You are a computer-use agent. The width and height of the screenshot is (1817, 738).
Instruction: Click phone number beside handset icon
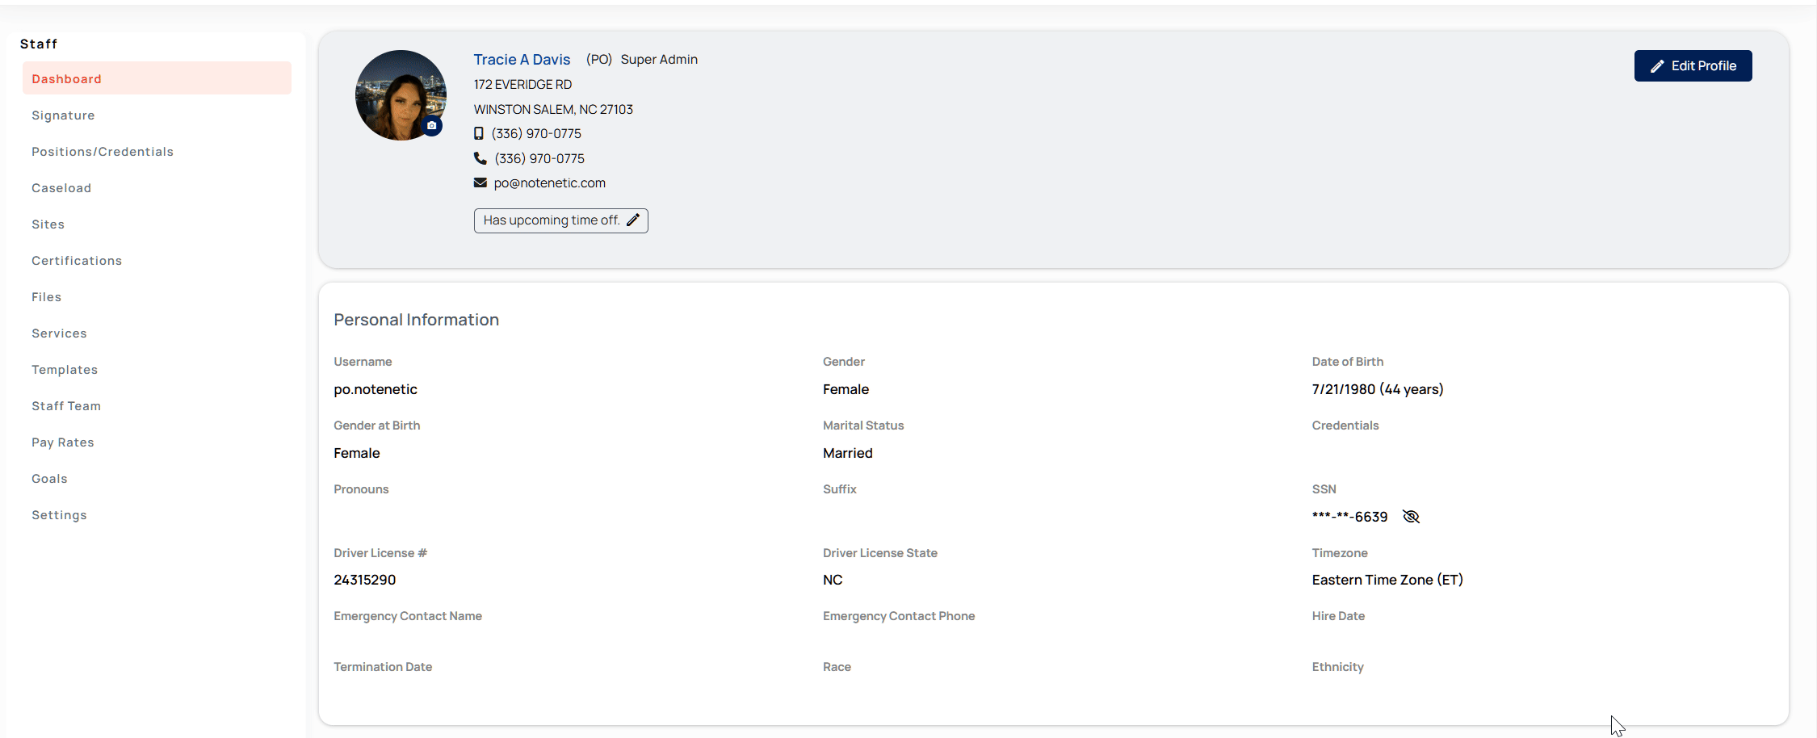[539, 158]
